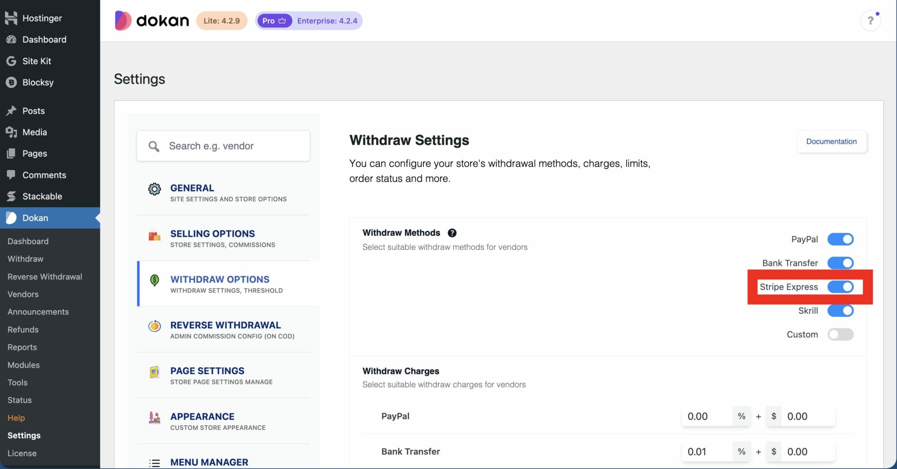This screenshot has height=469, width=897.
Task: Click the Selling Options shop icon
Action: (154, 236)
